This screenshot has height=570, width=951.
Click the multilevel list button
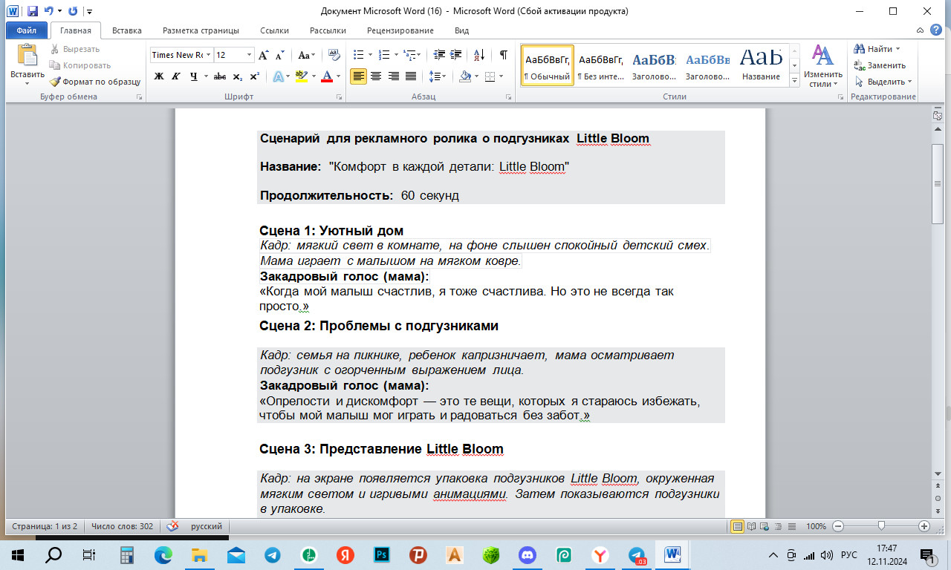(x=409, y=55)
